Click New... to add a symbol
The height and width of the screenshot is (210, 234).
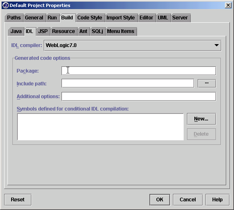[201, 119]
